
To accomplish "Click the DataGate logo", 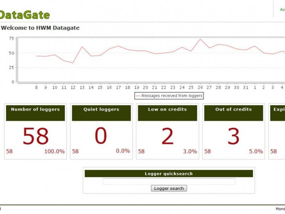I will point(25,15).
